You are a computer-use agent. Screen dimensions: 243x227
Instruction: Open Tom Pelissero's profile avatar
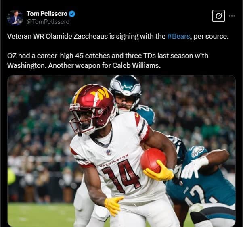coord(15,17)
